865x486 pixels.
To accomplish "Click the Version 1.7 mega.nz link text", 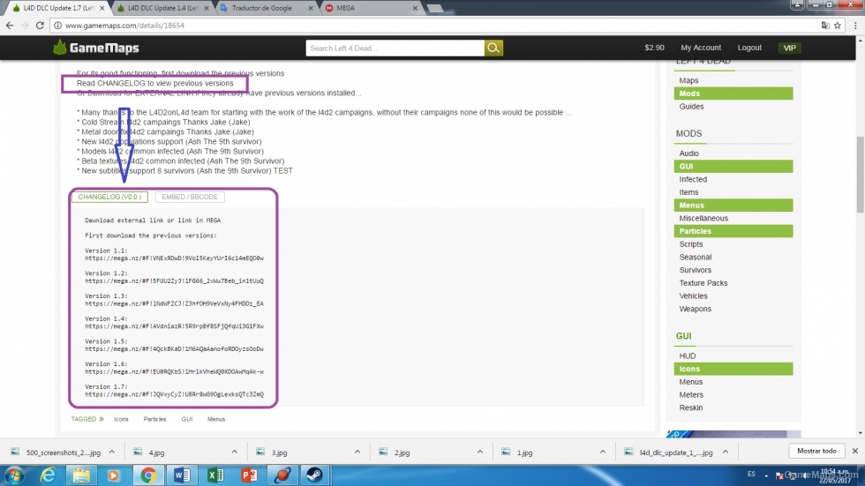I will point(175,394).
